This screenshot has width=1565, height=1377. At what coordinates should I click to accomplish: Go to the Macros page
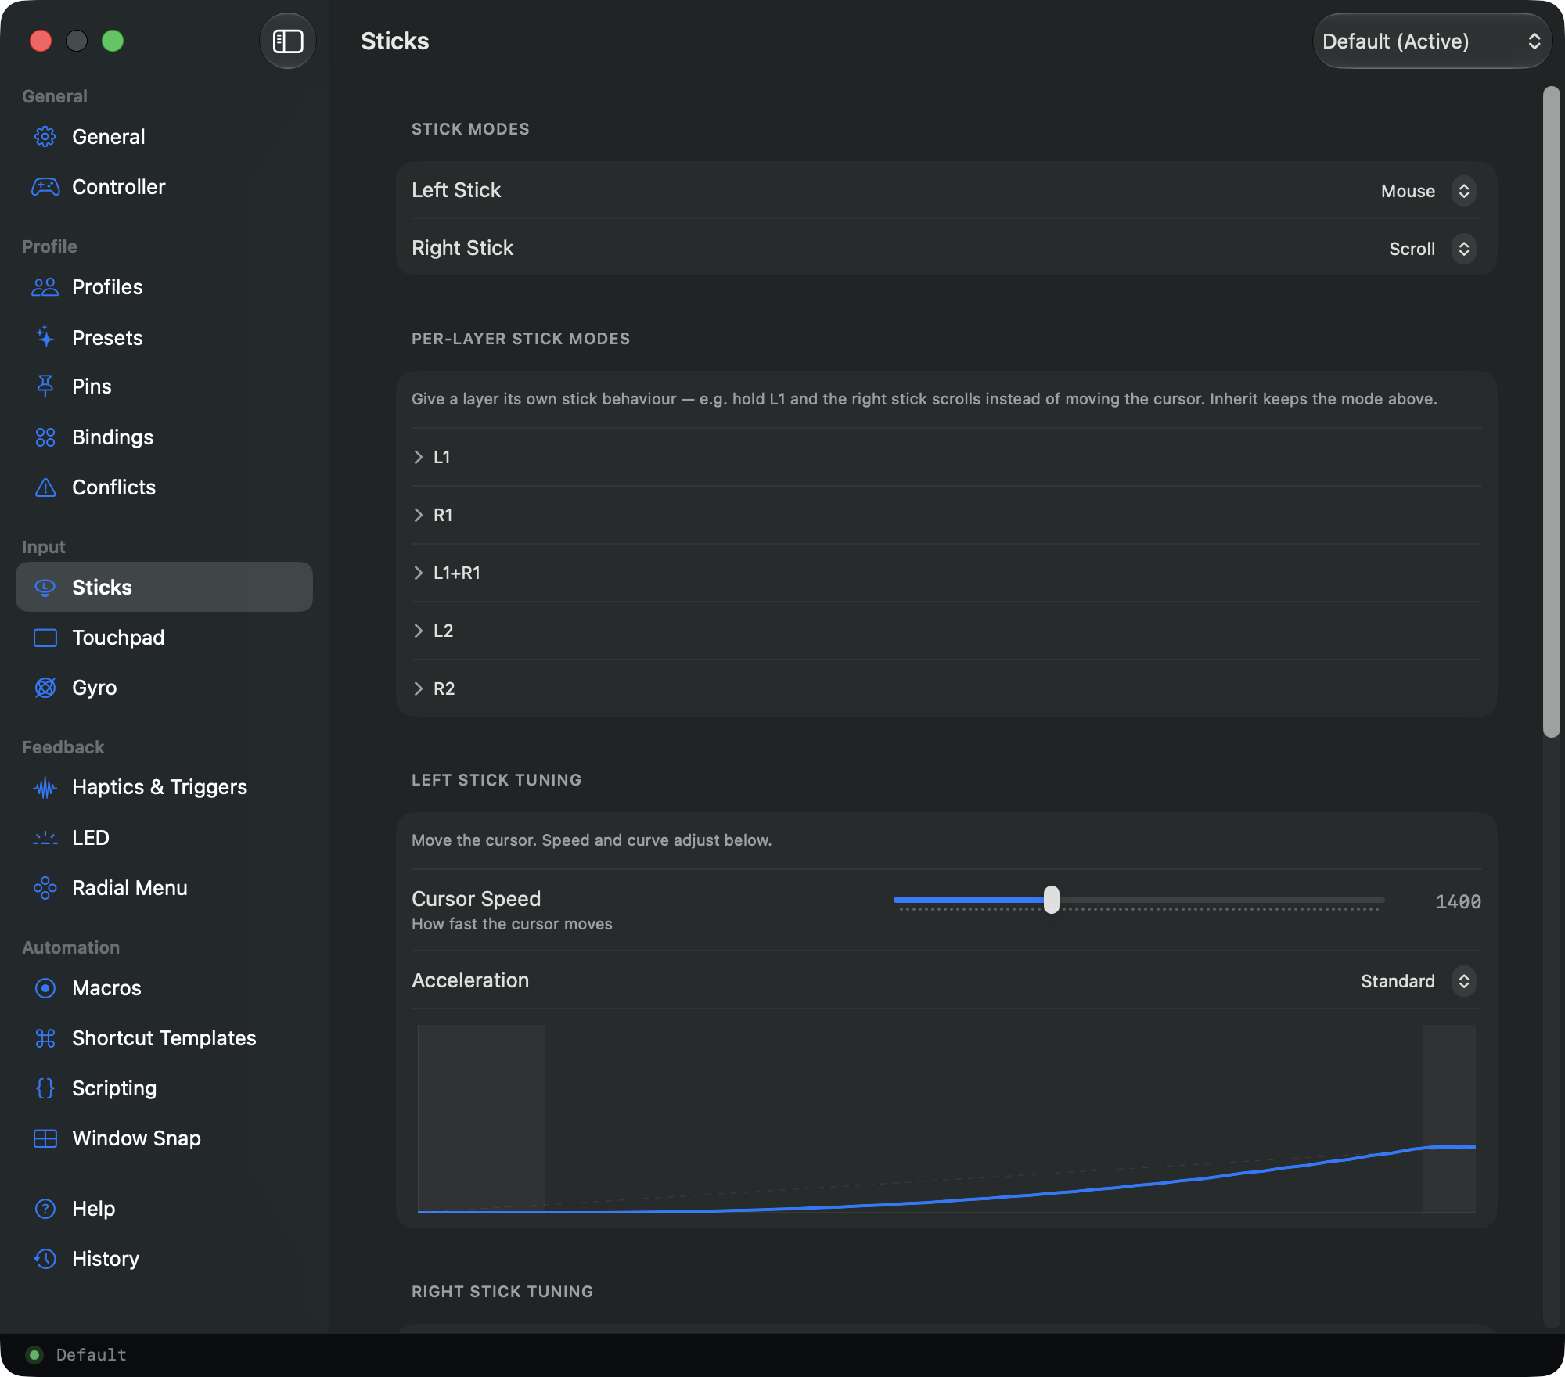(164, 988)
